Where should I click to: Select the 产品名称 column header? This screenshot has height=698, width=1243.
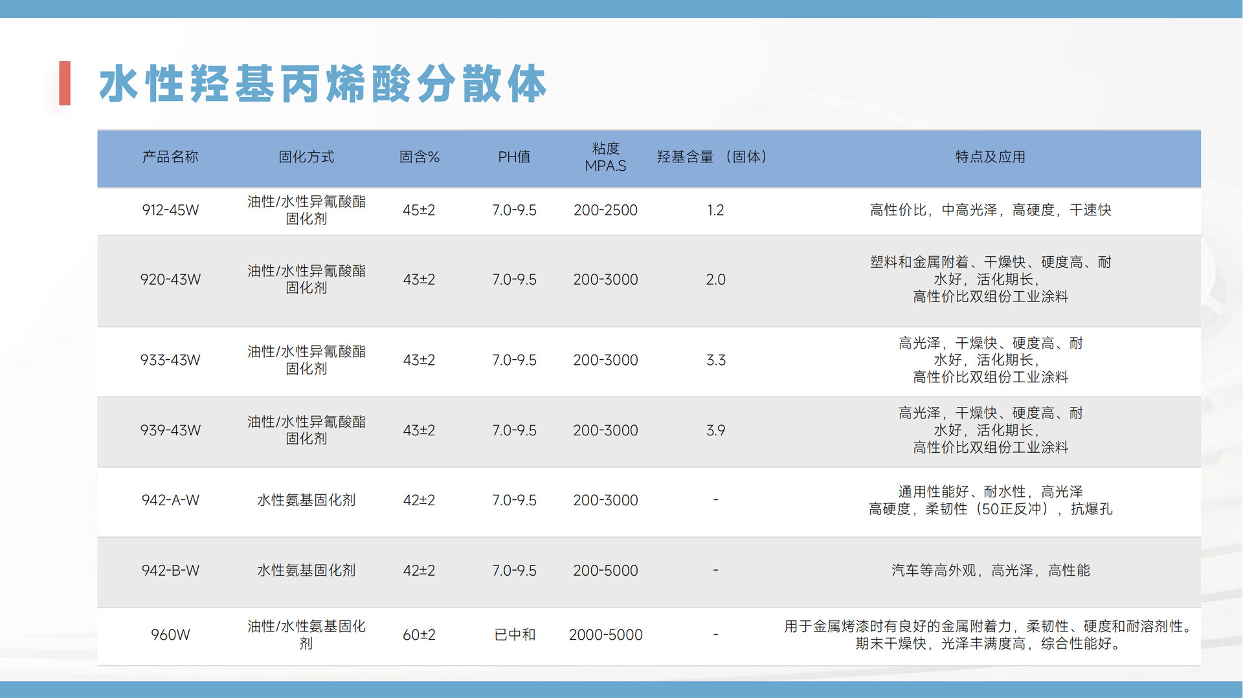point(170,157)
